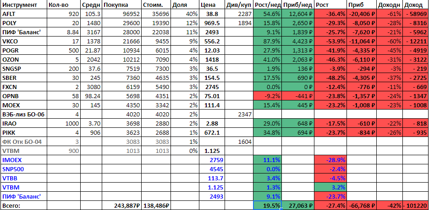
Task: Click AFLT quantity cell 920
Action: coord(64,14)
